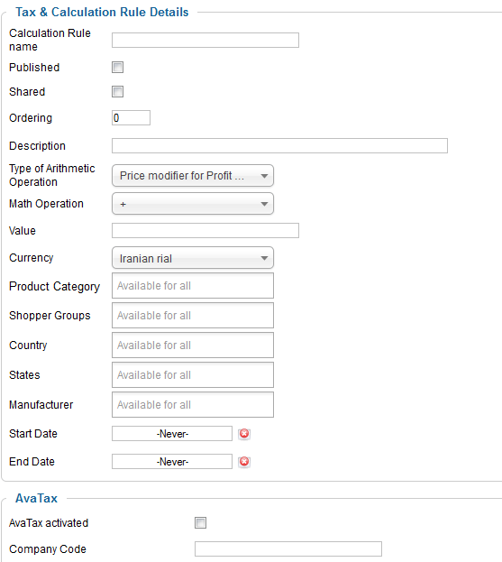Choose a Country in the selection box

tap(193, 345)
